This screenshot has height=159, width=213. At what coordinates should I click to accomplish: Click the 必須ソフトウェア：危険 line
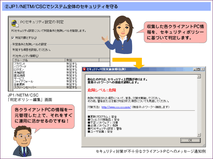(103, 126)
